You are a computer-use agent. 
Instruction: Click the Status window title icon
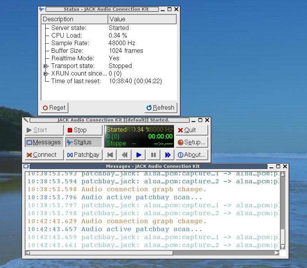[41, 9]
